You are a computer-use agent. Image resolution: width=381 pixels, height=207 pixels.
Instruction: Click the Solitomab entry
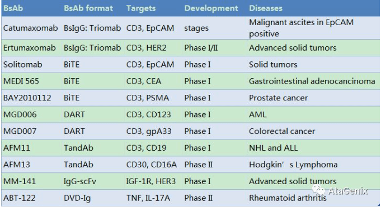(23, 65)
